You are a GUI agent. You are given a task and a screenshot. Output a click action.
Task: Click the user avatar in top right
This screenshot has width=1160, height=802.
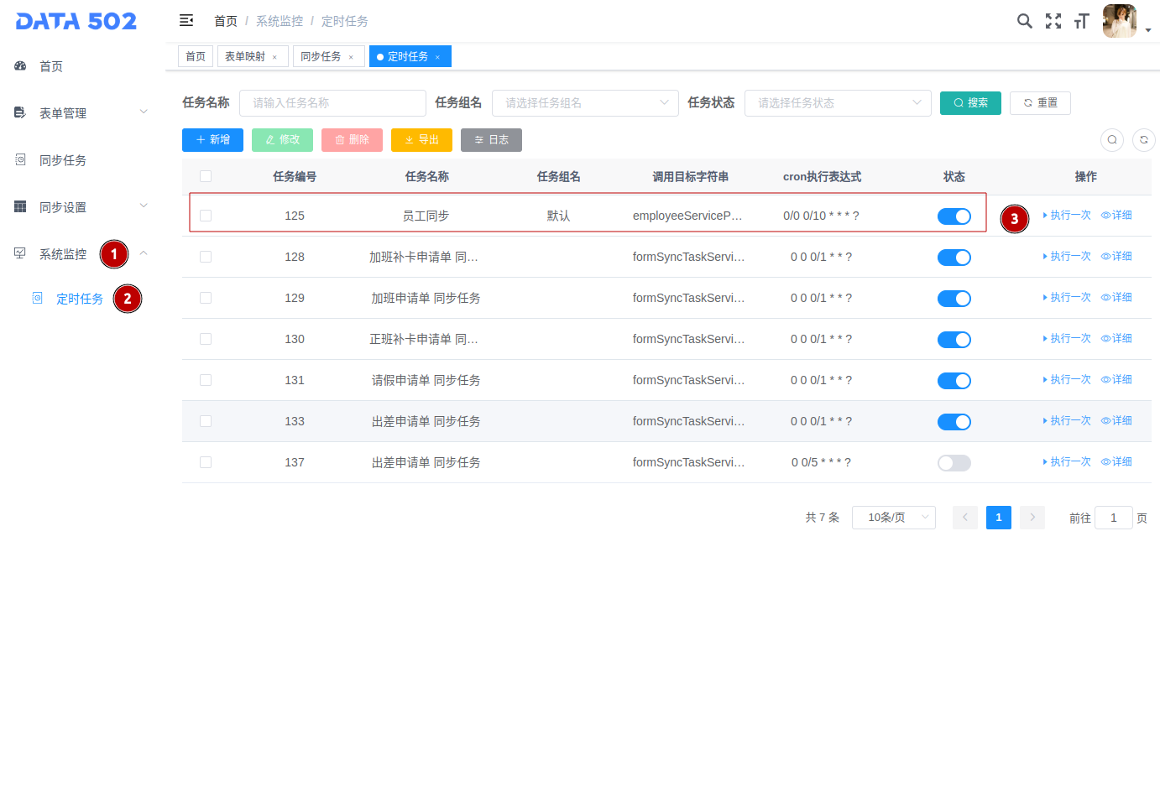(1119, 21)
